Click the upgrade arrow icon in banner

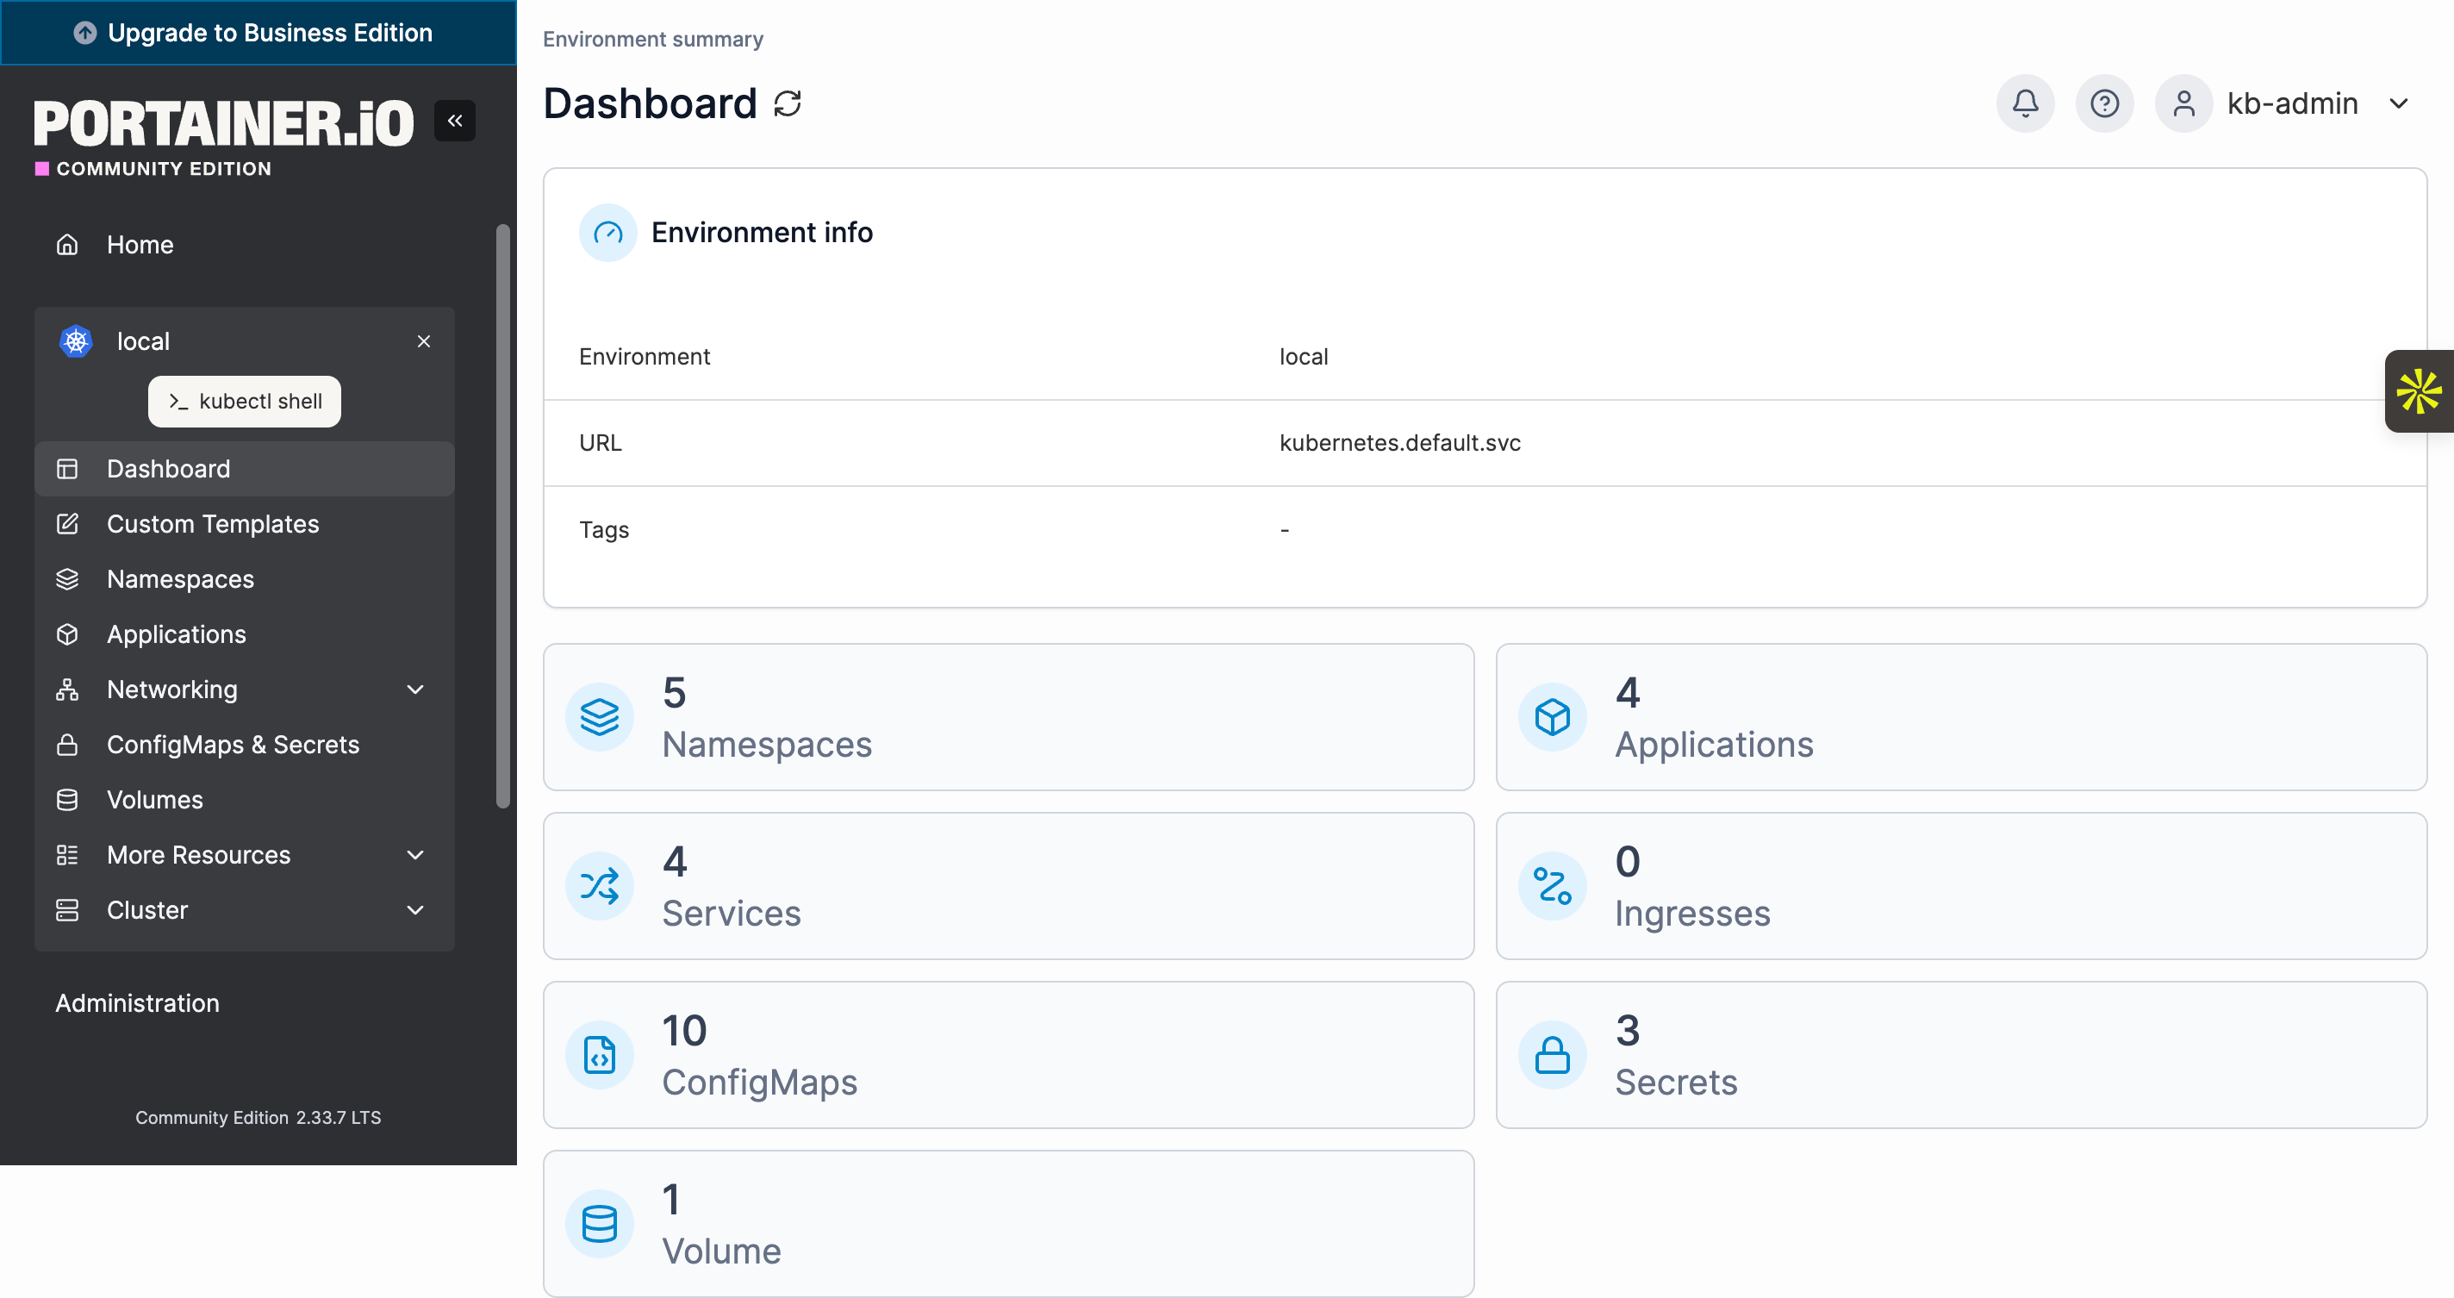(x=84, y=34)
